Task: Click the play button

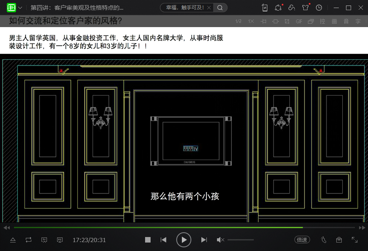Action: 184,240
